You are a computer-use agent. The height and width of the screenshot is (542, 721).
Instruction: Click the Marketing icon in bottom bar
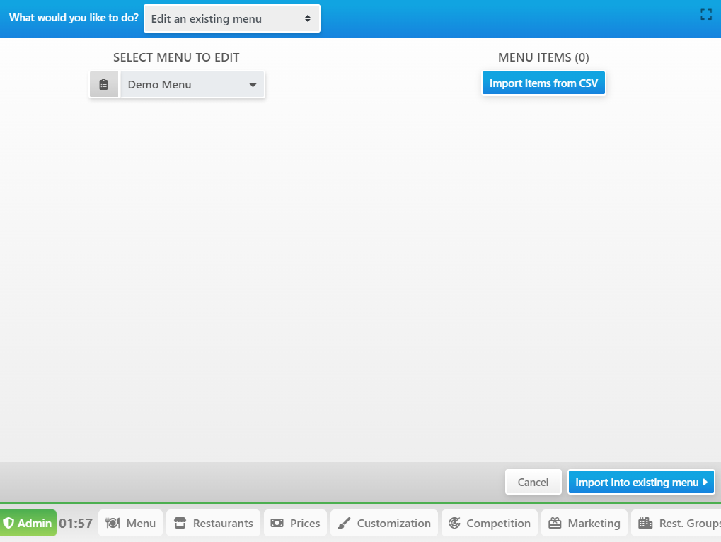pyautogui.click(x=555, y=524)
